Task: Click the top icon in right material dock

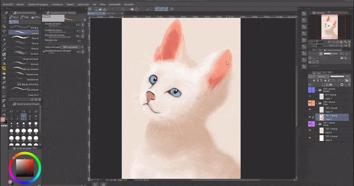Action: [304, 14]
